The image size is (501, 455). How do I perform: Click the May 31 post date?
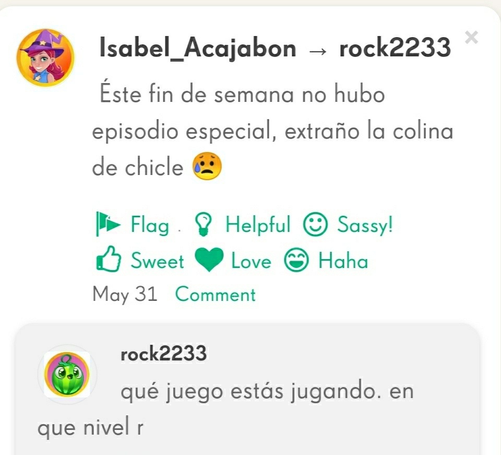pyautogui.click(x=125, y=294)
